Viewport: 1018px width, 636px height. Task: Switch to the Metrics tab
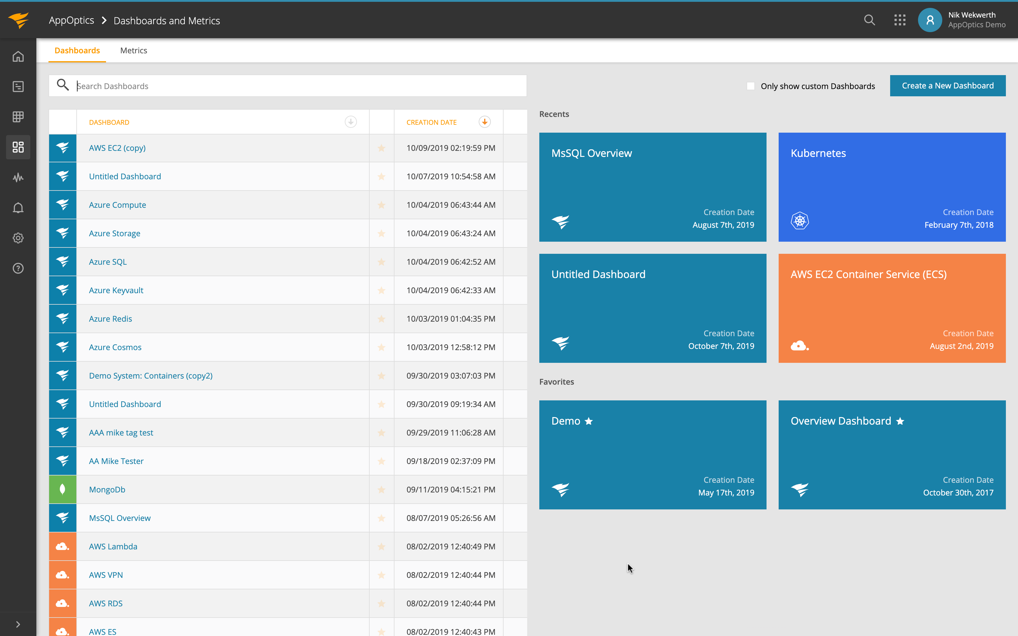tap(133, 51)
